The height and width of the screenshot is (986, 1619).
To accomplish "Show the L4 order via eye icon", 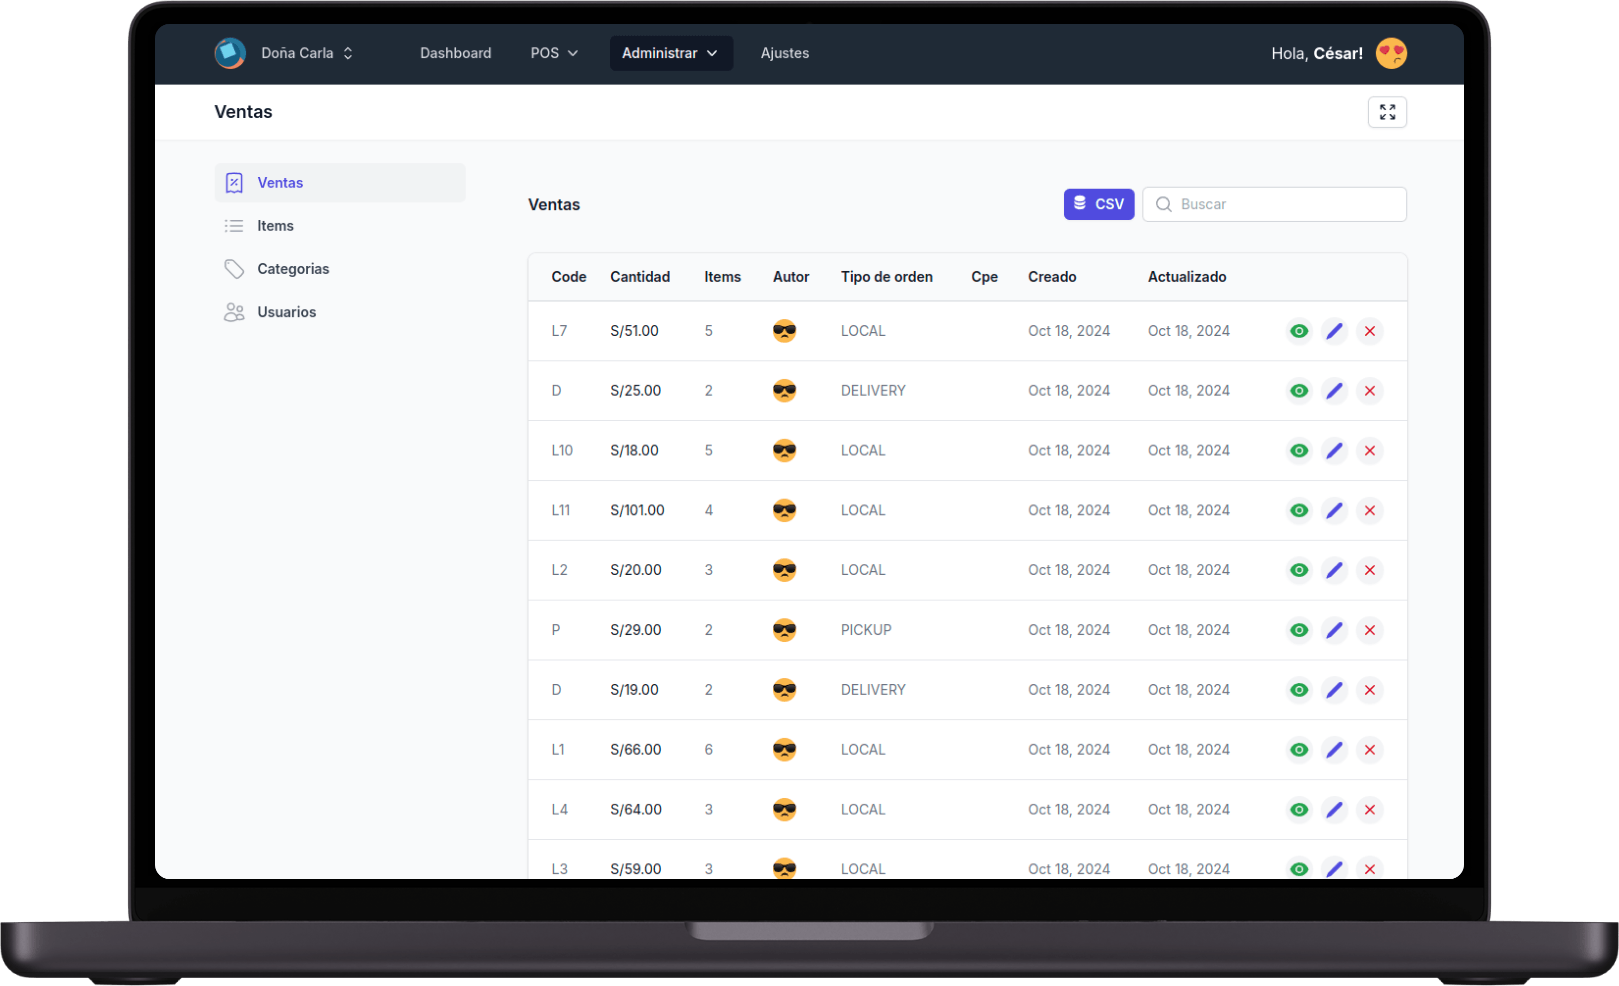I will tap(1298, 809).
